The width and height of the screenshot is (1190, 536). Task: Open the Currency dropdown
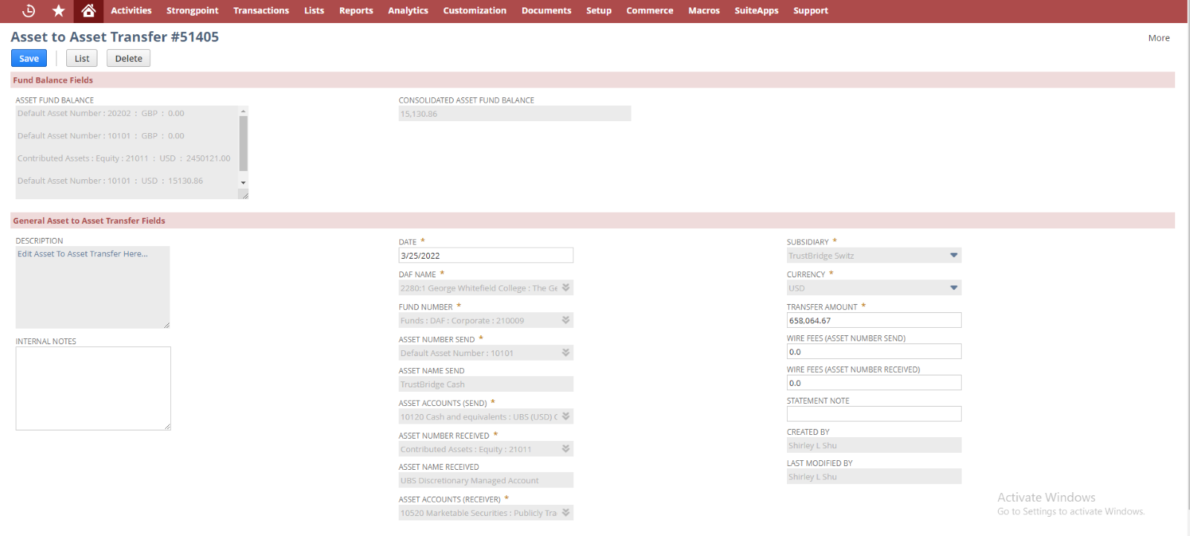pos(953,288)
